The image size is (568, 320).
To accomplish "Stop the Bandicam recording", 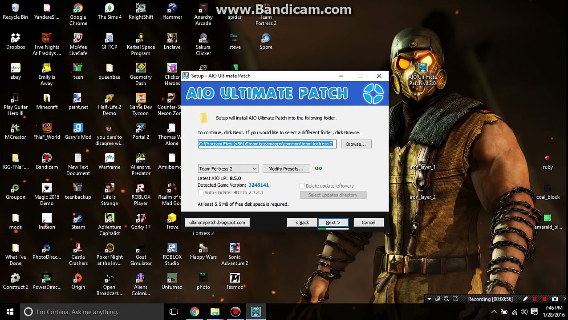I will (544, 299).
